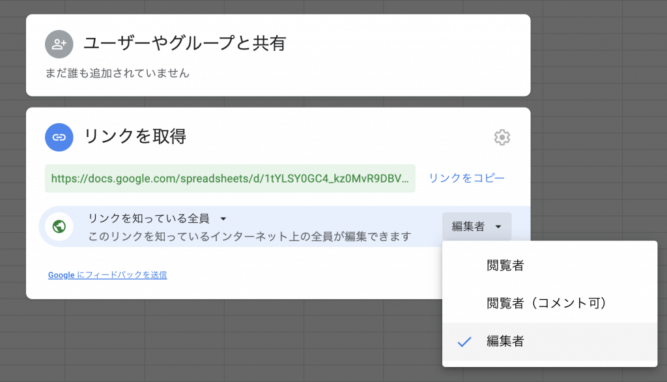
Task: Click the blue checkmark beside 編集者
Action: (464, 341)
